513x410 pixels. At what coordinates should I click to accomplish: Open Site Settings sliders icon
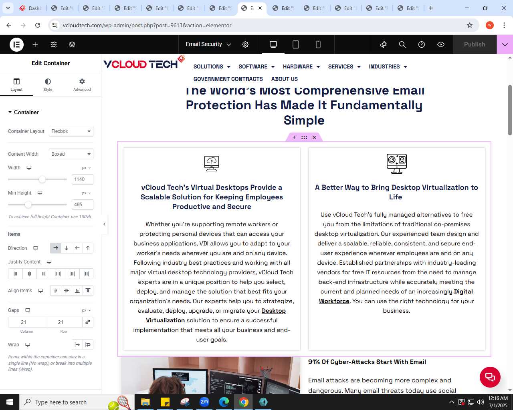[x=54, y=44]
